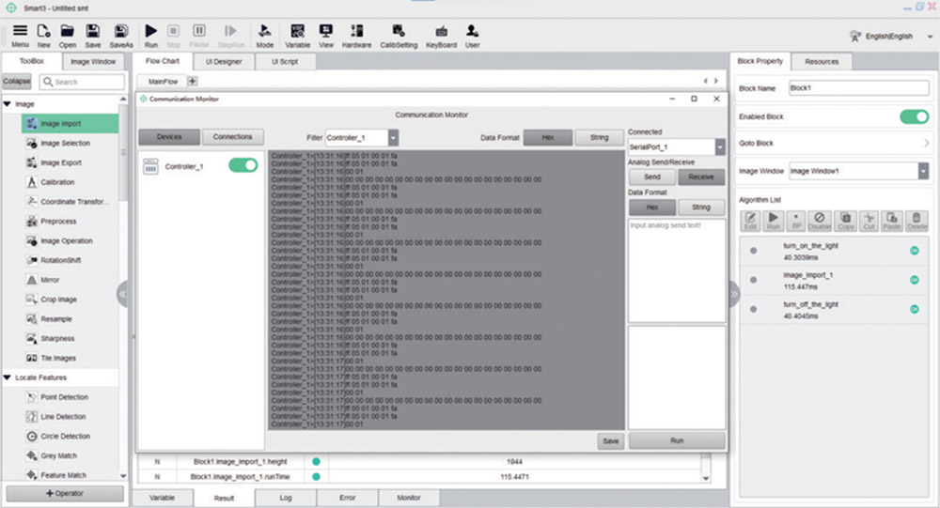This screenshot has width=940, height=508.
Task: Select Image Operation tool
Action: click(66, 240)
